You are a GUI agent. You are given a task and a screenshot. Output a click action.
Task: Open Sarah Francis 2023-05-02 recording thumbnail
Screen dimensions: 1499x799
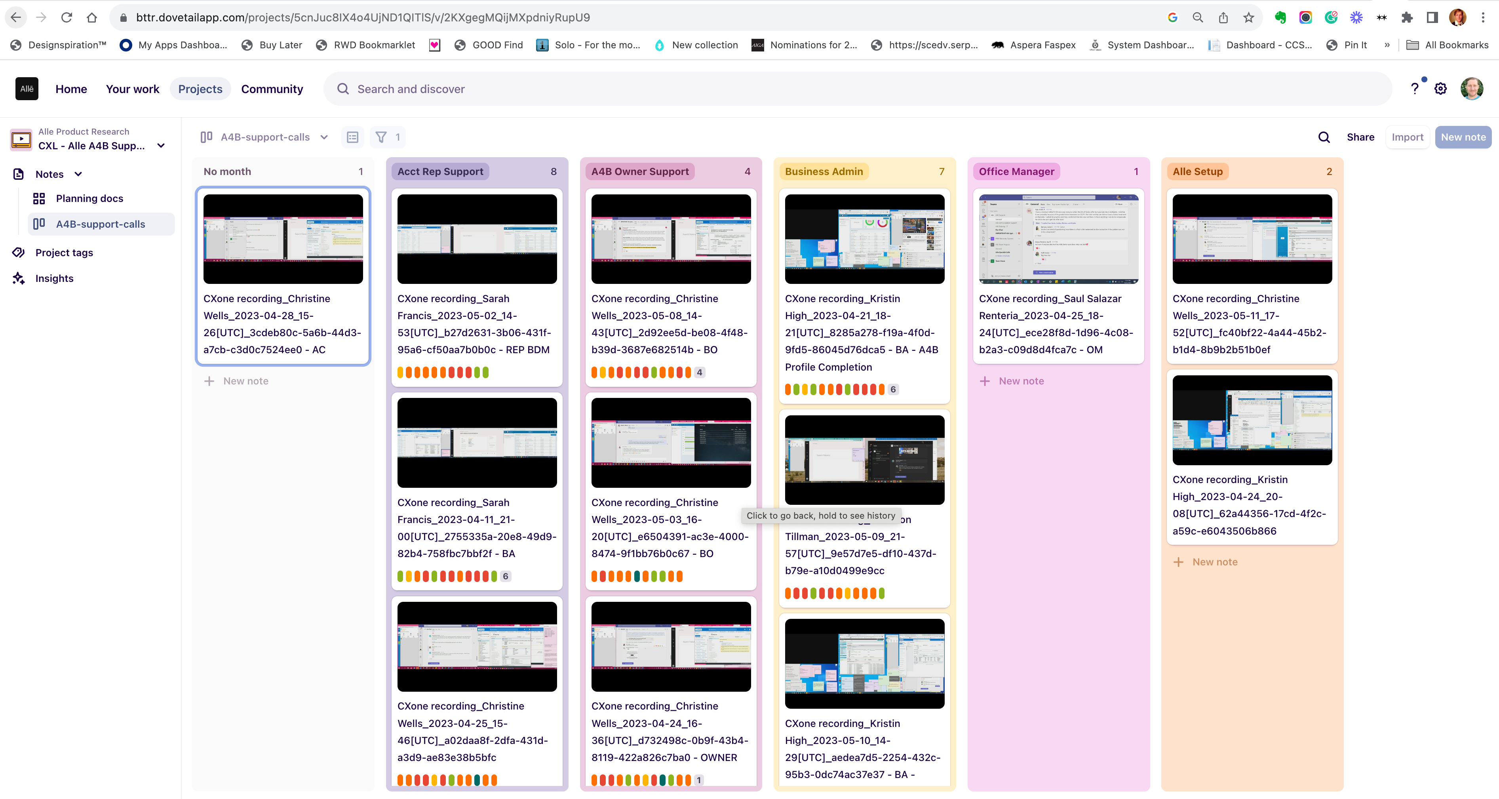click(x=477, y=239)
